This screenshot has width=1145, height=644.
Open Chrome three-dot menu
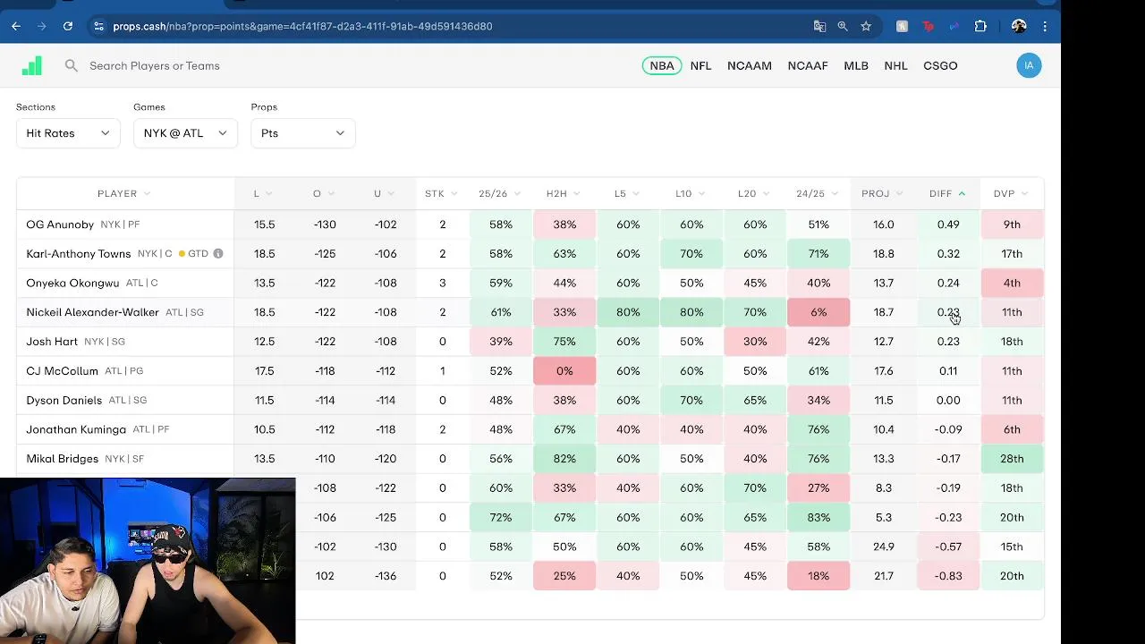pyautogui.click(x=1045, y=26)
